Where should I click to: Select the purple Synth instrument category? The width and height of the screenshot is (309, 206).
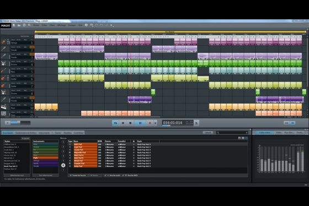(45, 164)
